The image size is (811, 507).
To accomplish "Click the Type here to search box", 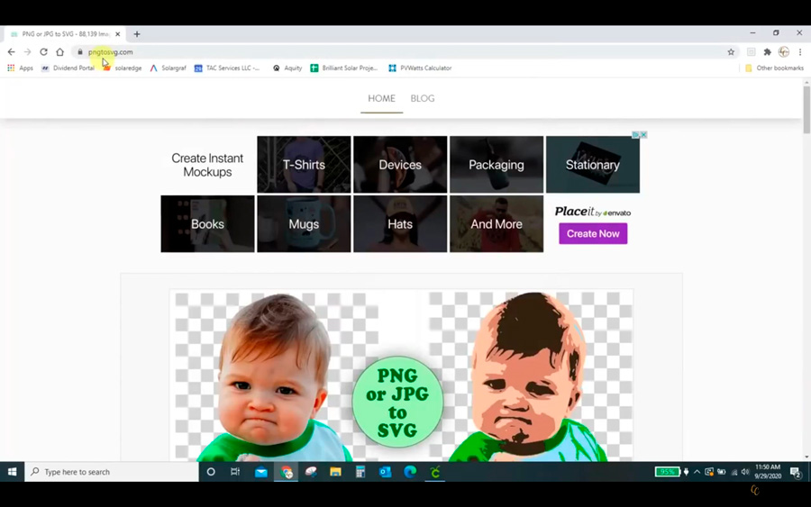I will click(x=112, y=472).
